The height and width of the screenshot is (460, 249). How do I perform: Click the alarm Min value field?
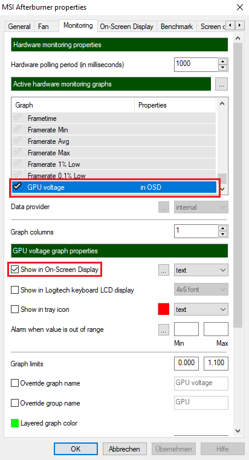coord(186,329)
